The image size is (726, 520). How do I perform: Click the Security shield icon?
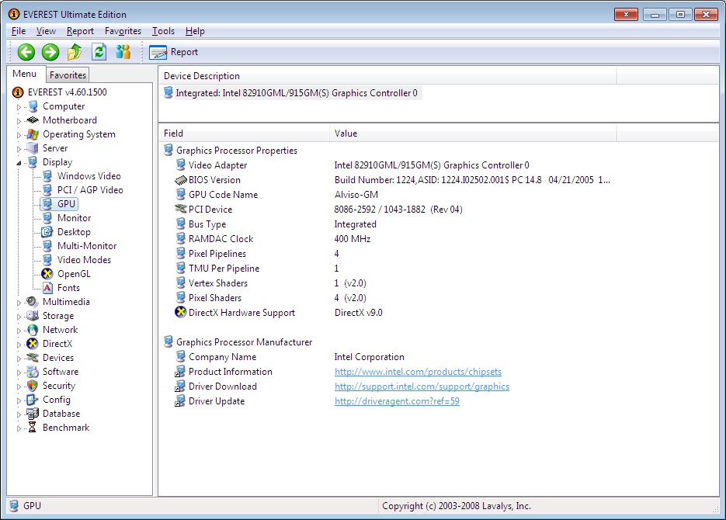pos(33,386)
